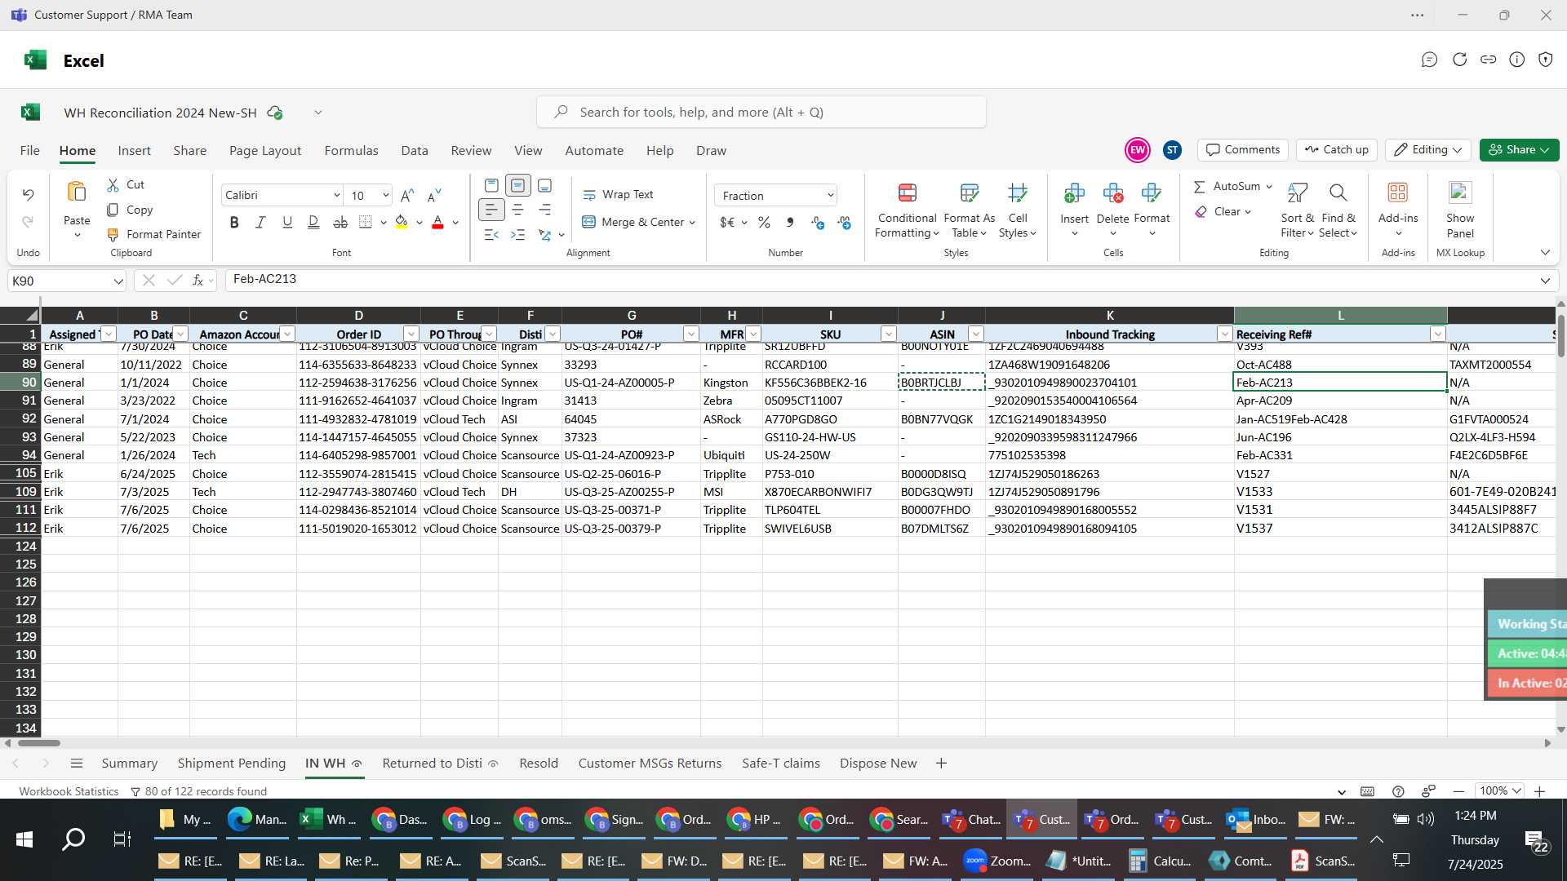
Task: Click the font color swatch
Action: 437,222
